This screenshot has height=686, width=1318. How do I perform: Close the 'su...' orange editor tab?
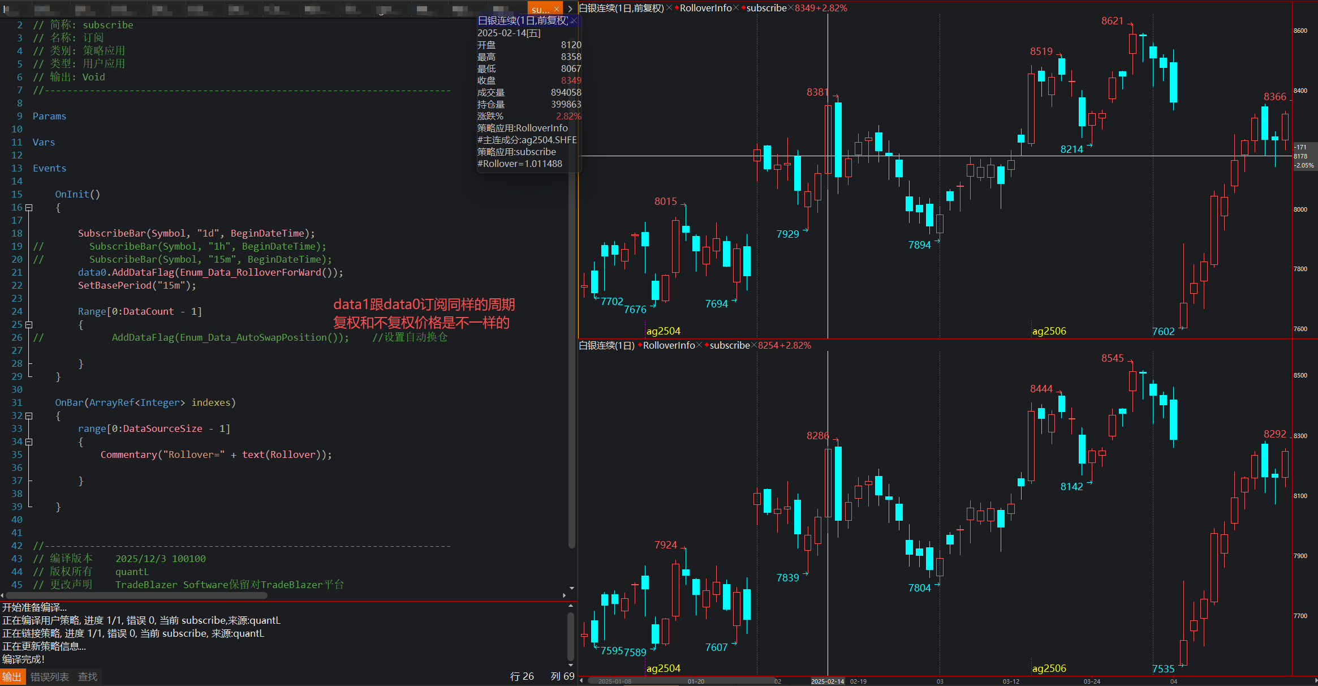point(557,9)
